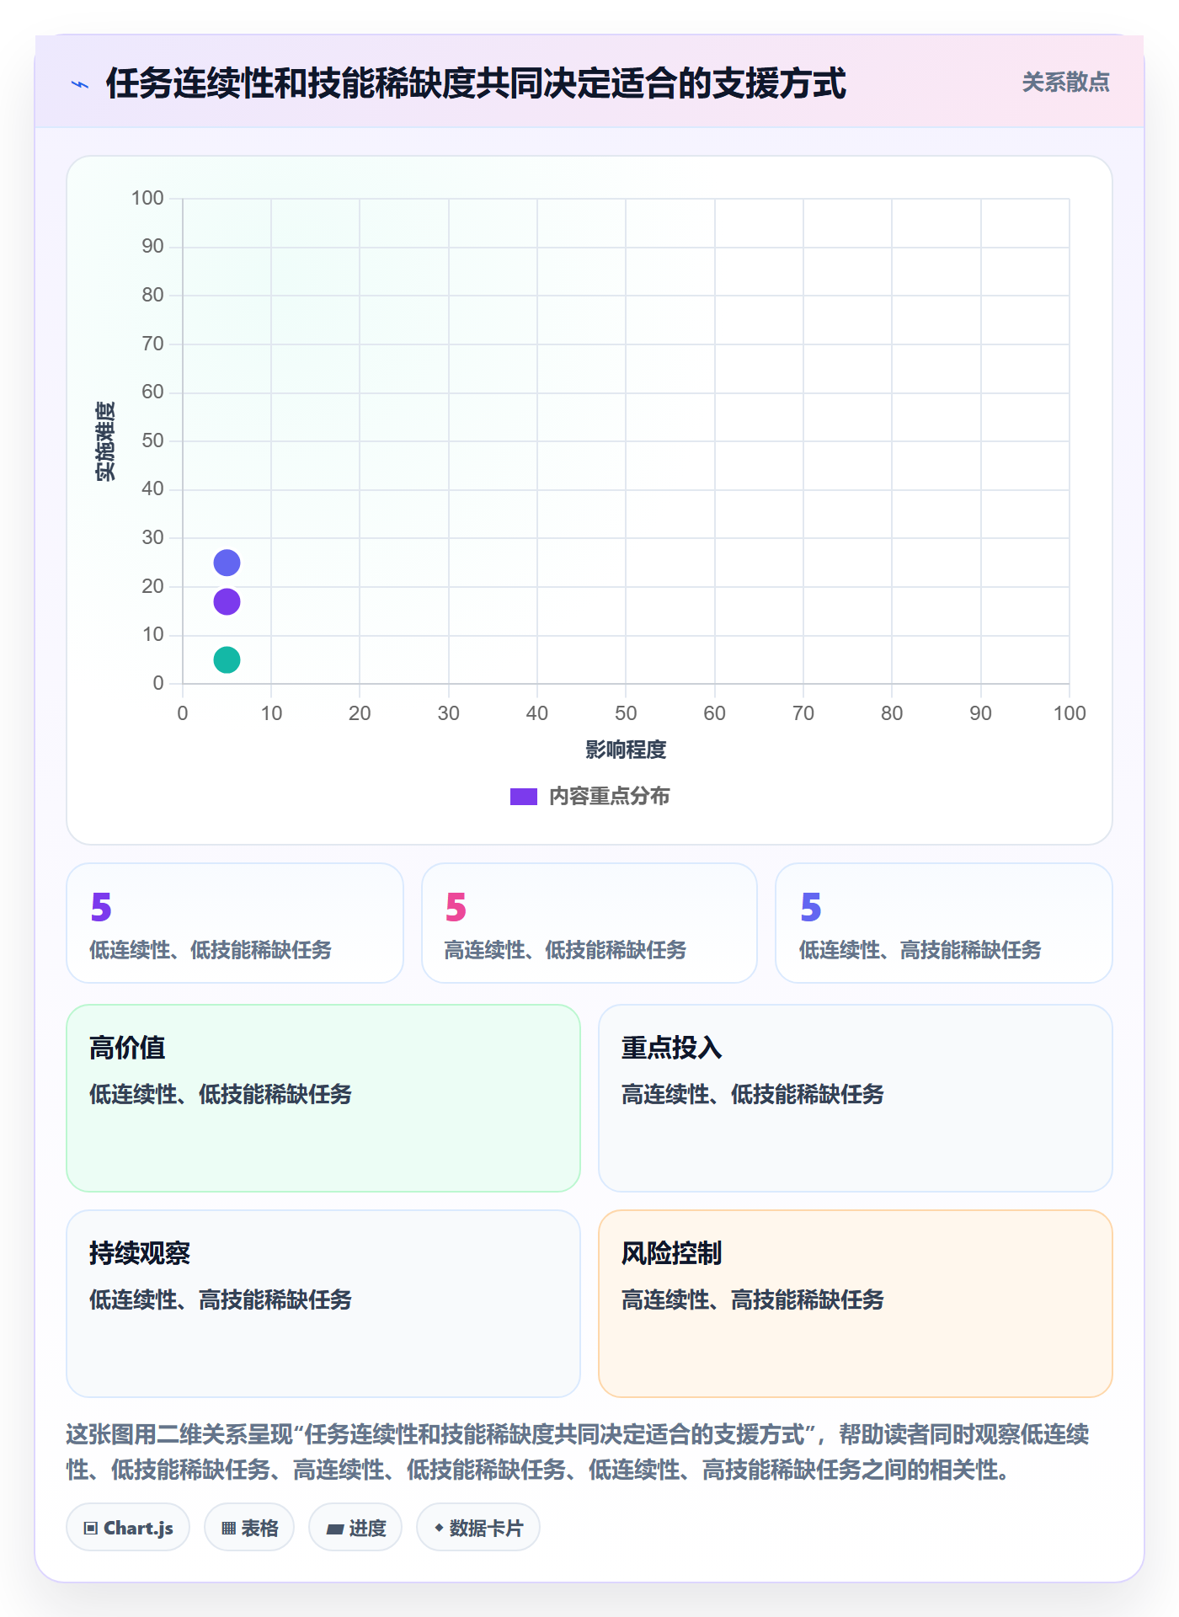Select the teal scatter point near 5

tap(227, 659)
